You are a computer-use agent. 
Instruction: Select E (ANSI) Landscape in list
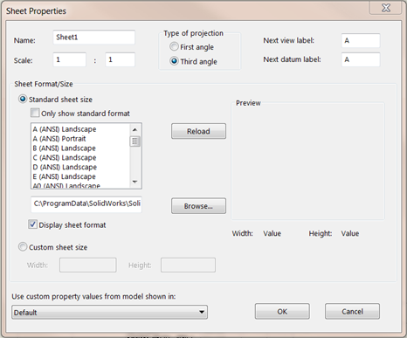pos(65,176)
